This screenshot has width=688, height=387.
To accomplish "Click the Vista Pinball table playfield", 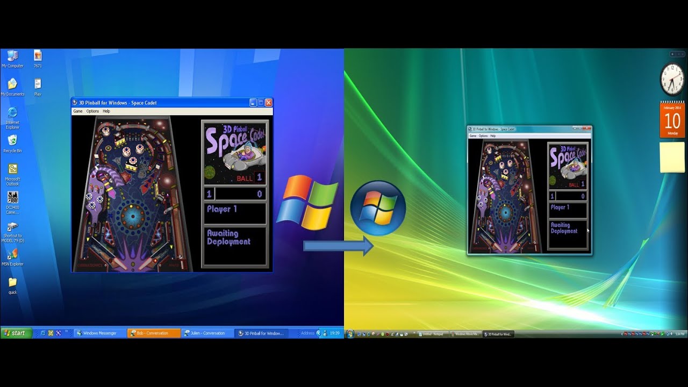I will tap(506, 196).
